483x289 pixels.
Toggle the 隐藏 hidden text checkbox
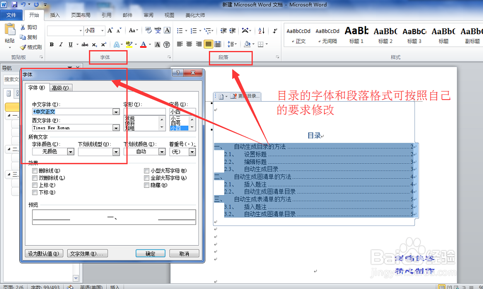[147, 185]
